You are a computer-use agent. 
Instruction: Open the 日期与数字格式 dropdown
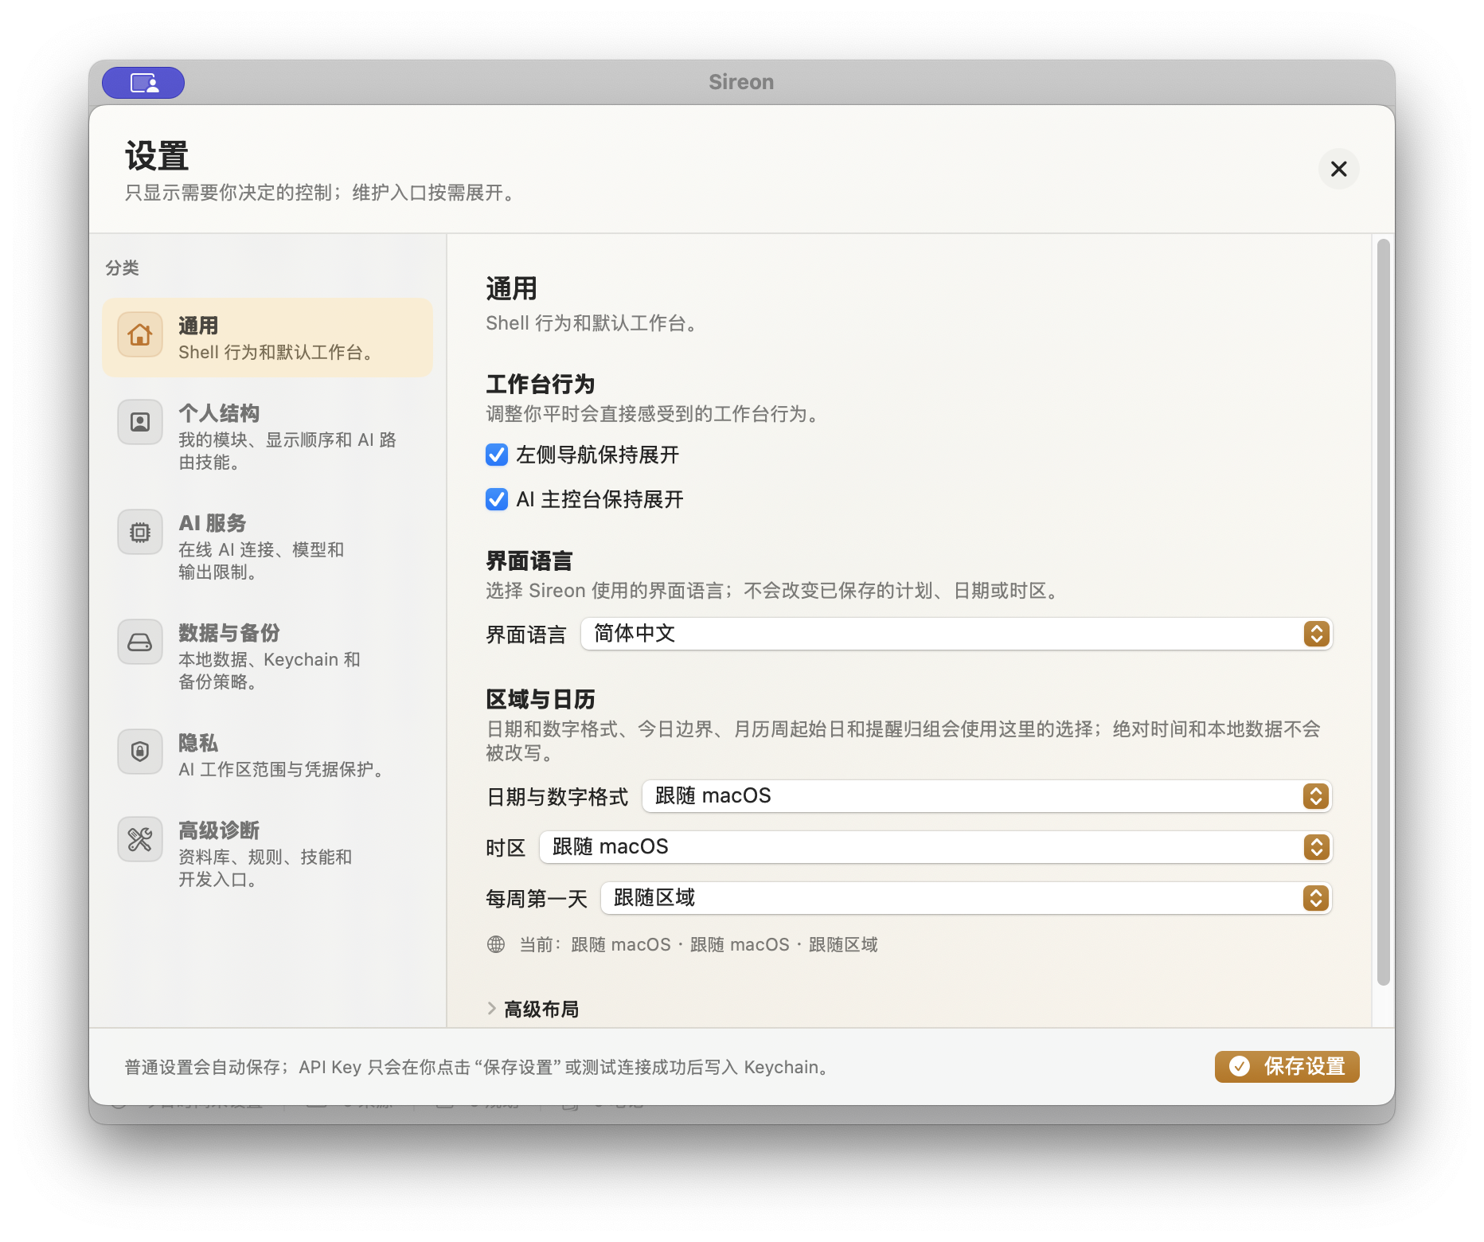point(986,796)
